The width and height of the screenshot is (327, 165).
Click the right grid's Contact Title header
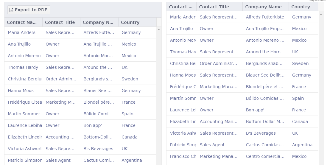pos(214,7)
